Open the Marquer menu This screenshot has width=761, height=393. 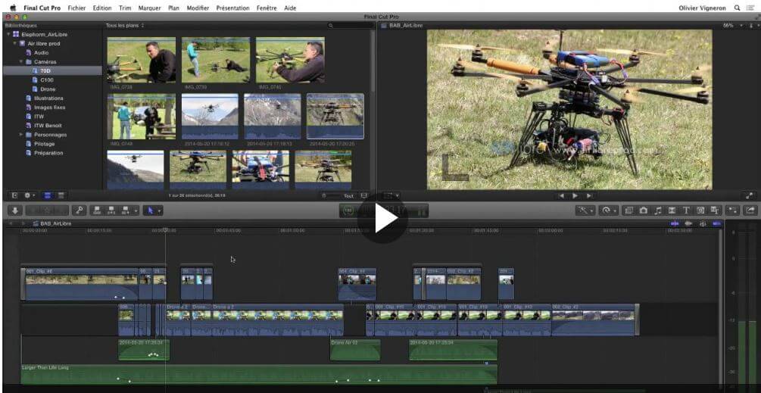(x=150, y=8)
